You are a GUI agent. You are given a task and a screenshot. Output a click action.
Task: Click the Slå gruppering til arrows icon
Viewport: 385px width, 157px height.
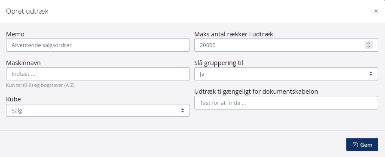tap(370, 74)
